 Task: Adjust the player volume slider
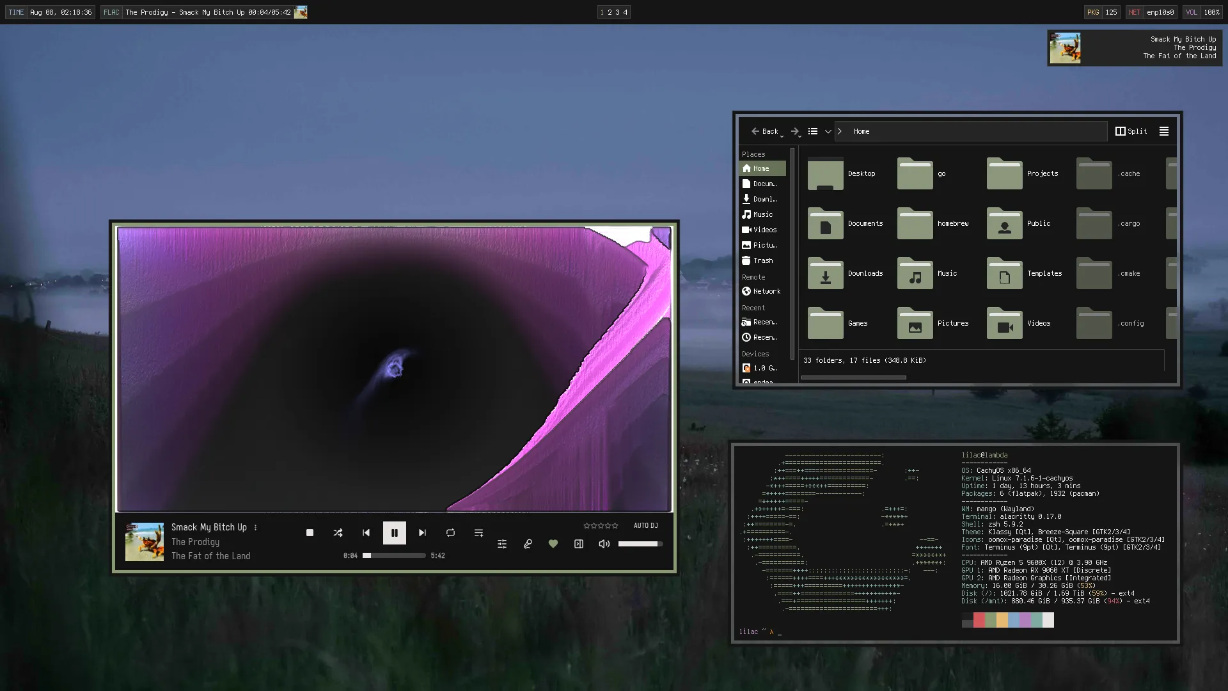[640, 544]
